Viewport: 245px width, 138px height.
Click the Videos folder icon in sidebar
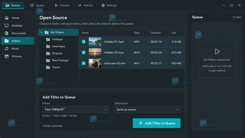(7, 41)
